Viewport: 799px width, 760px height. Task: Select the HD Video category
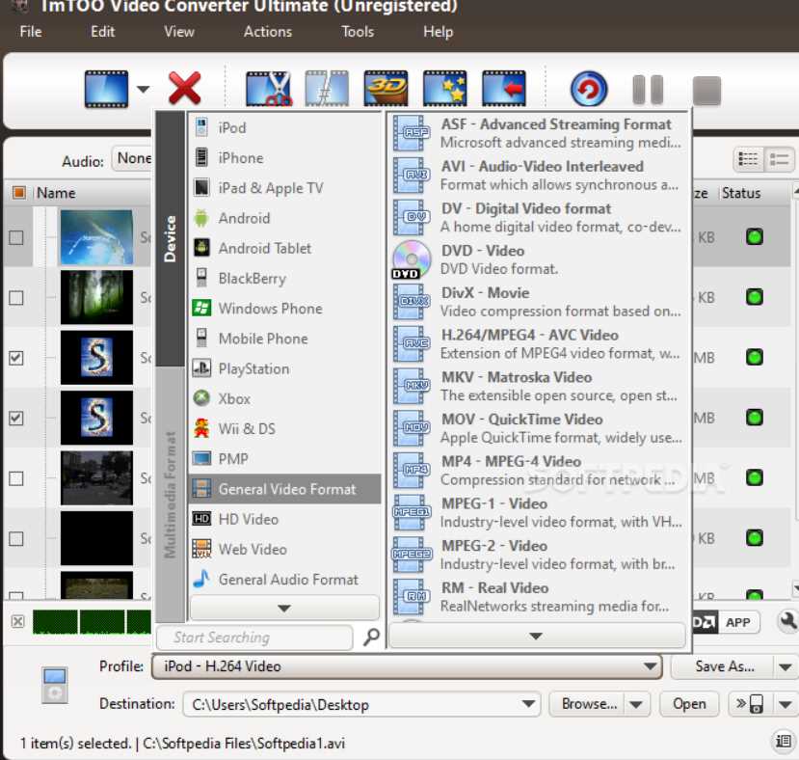point(284,519)
